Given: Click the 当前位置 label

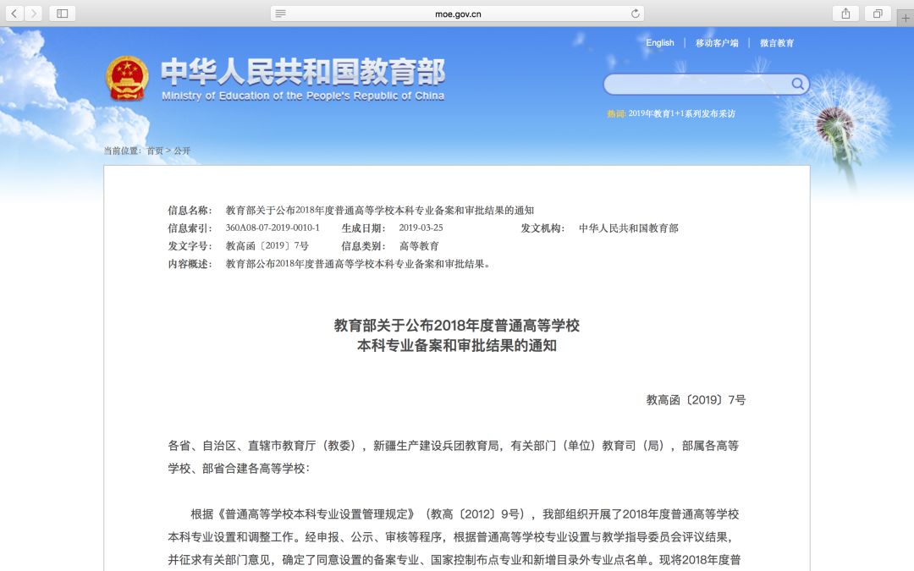Looking at the screenshot, I should pos(123,151).
